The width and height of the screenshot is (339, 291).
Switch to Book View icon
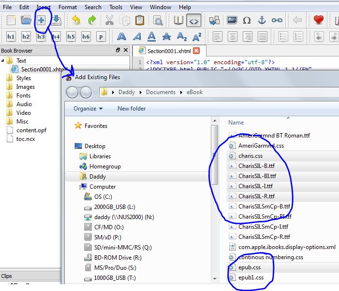pyautogui.click(x=178, y=20)
